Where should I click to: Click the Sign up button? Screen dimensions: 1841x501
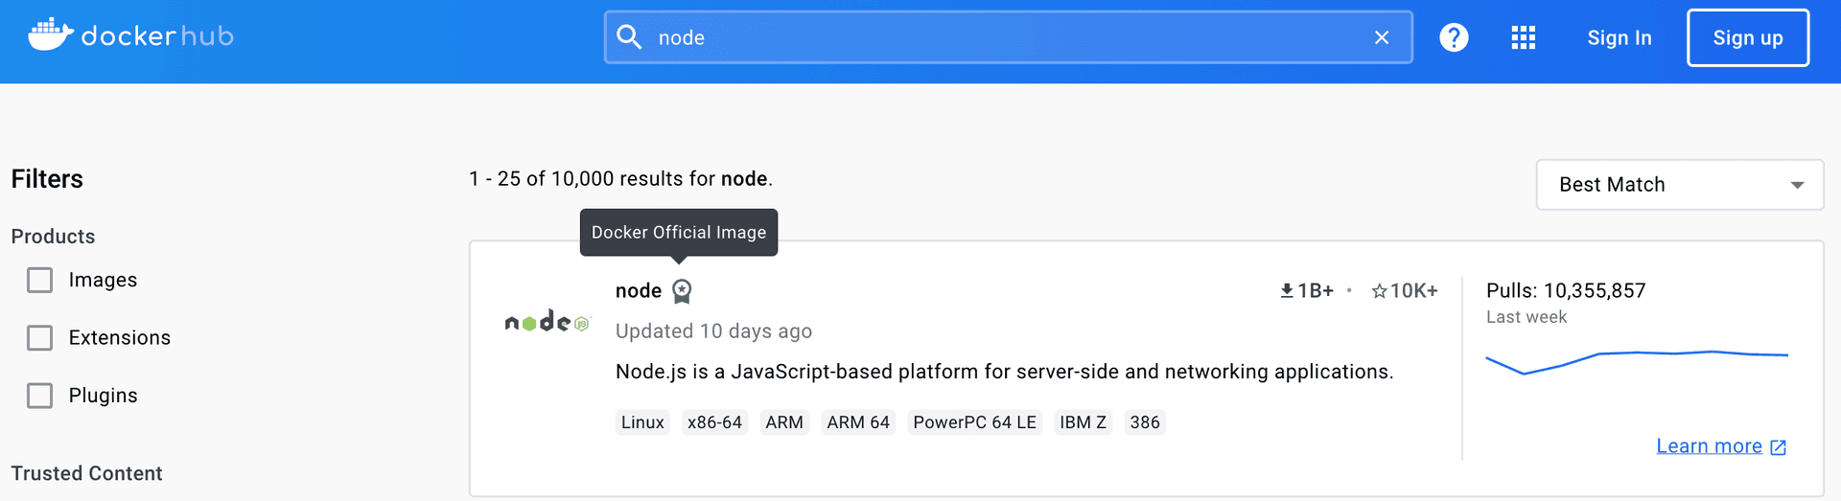pos(1748,37)
